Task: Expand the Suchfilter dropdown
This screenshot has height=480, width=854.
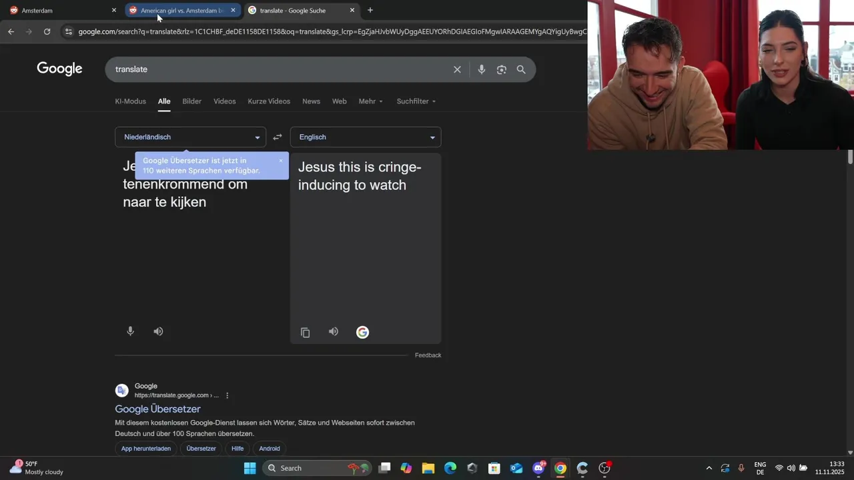Action: (416, 101)
